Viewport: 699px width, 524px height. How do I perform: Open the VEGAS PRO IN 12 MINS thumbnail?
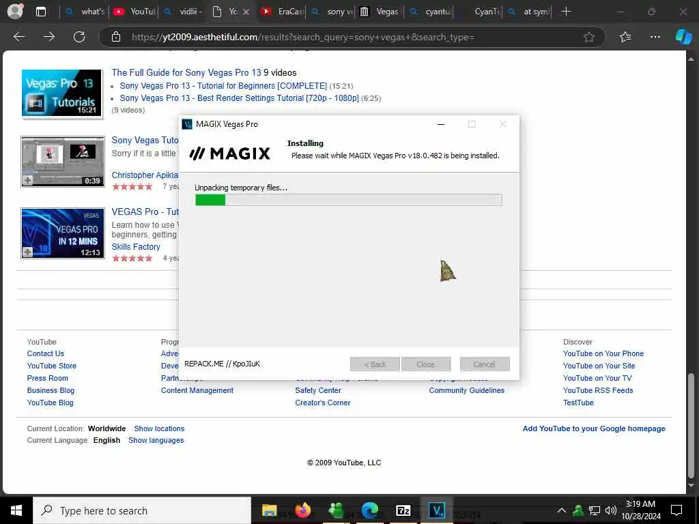(x=63, y=233)
